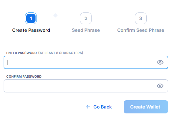174x118 pixels.
Task: Select the Seed Phrase step label
Action: (x=86, y=30)
